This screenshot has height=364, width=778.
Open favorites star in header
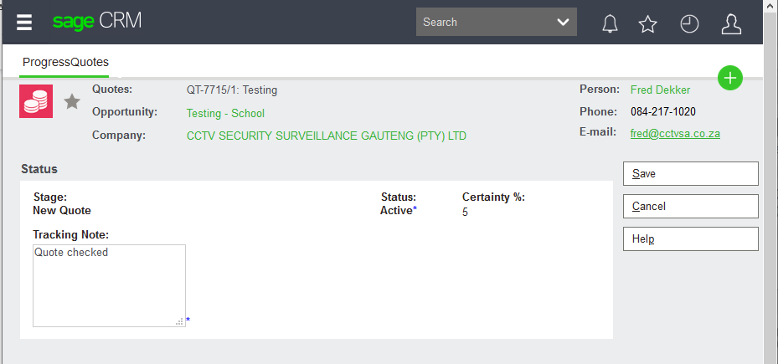647,24
